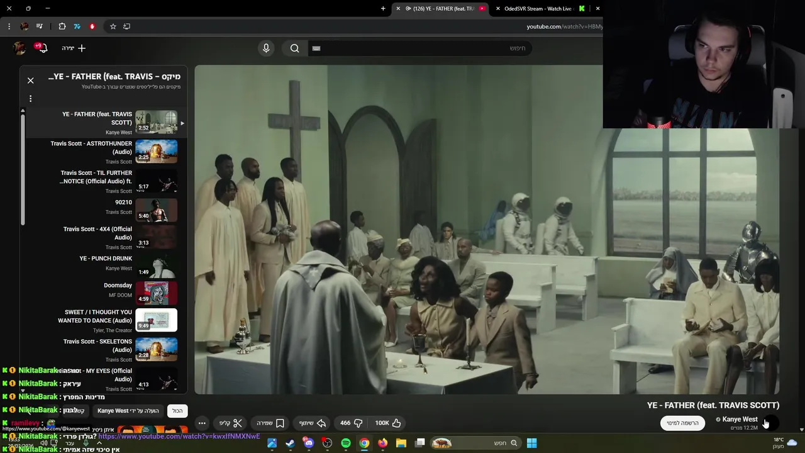
Task: Open a new browser tab
Action: click(383, 9)
